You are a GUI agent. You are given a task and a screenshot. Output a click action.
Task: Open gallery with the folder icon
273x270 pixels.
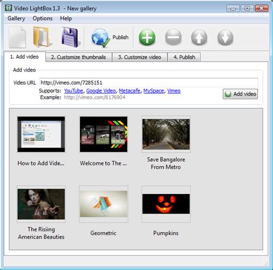(43, 37)
